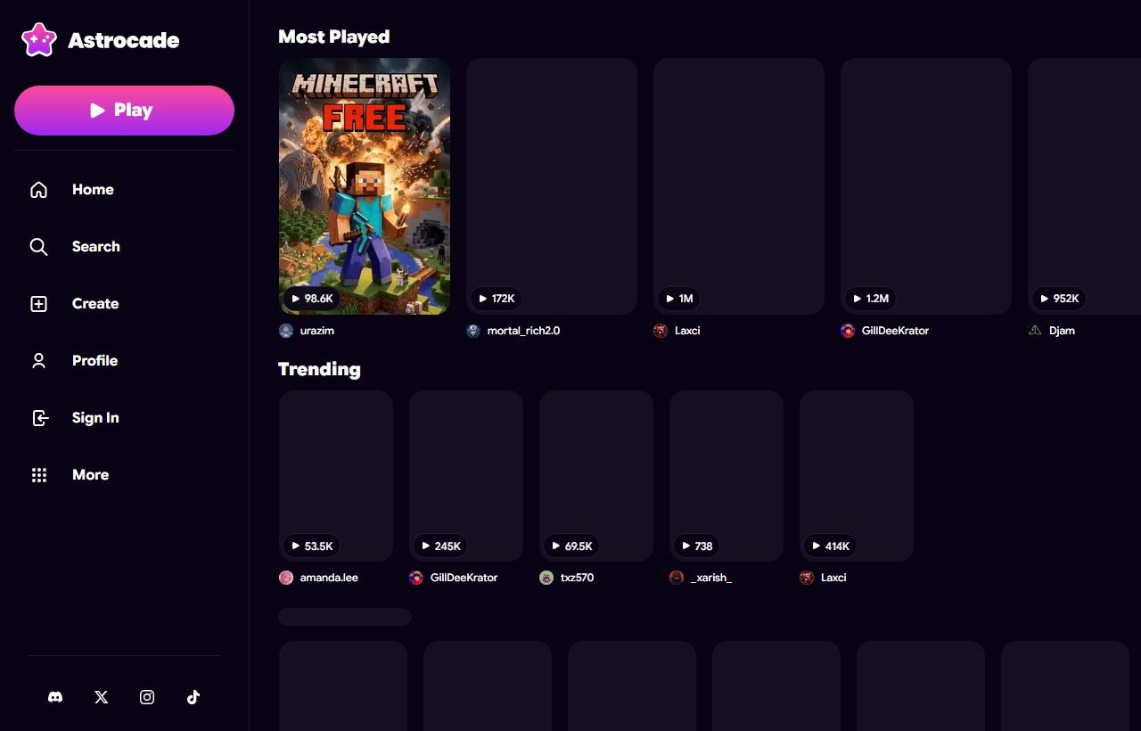Visit Djam's creator profile link
Image resolution: width=1141 pixels, height=731 pixels.
[1062, 331]
